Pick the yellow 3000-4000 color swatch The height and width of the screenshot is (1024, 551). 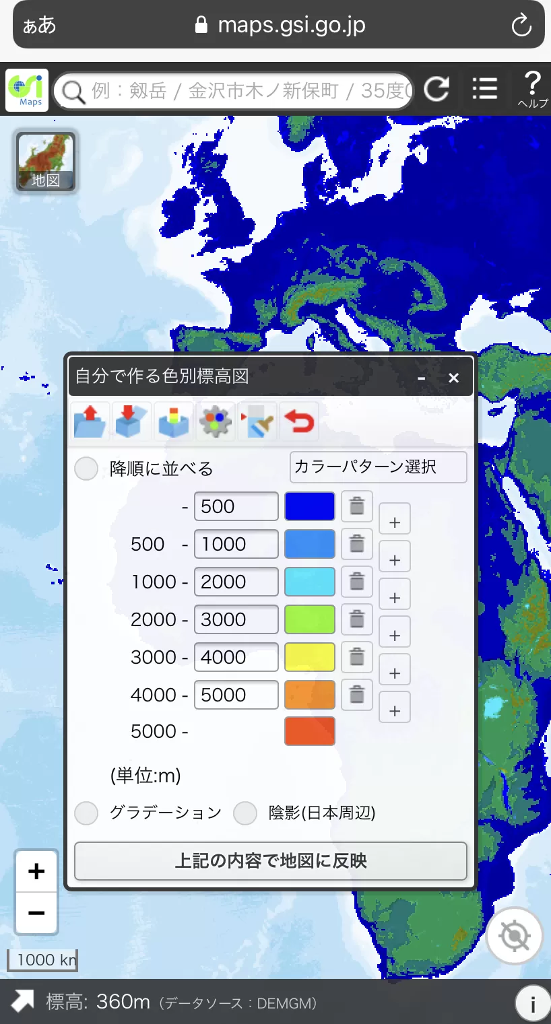(x=310, y=657)
